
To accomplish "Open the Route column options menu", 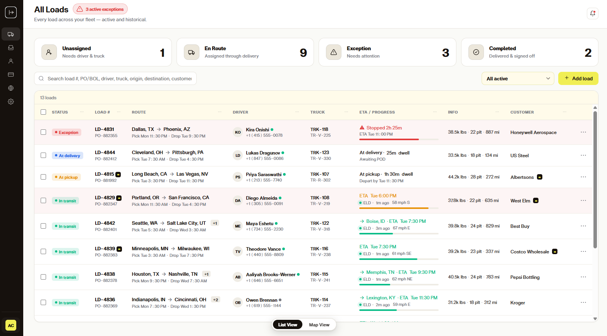I will tap(219, 112).
